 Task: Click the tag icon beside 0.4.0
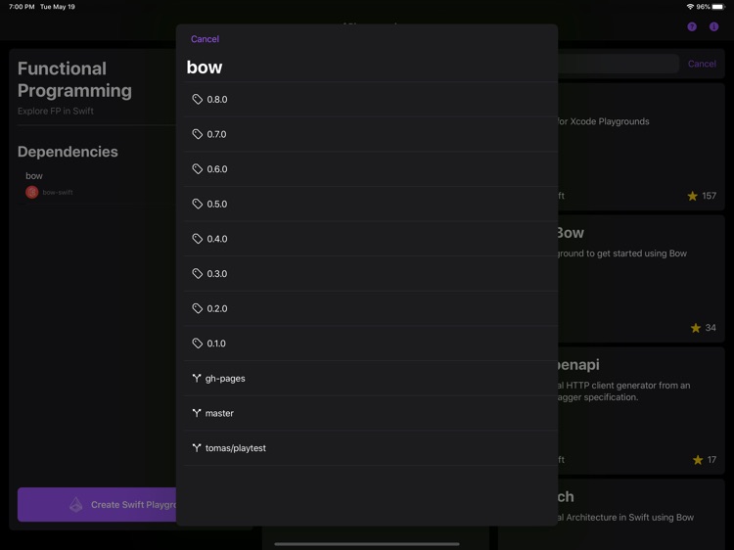[197, 239]
